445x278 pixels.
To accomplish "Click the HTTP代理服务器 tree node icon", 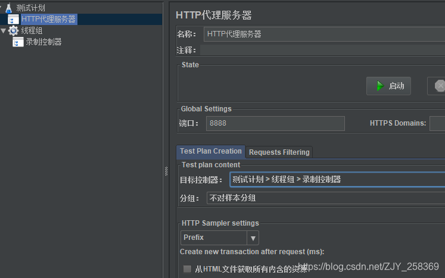I will coord(13,19).
